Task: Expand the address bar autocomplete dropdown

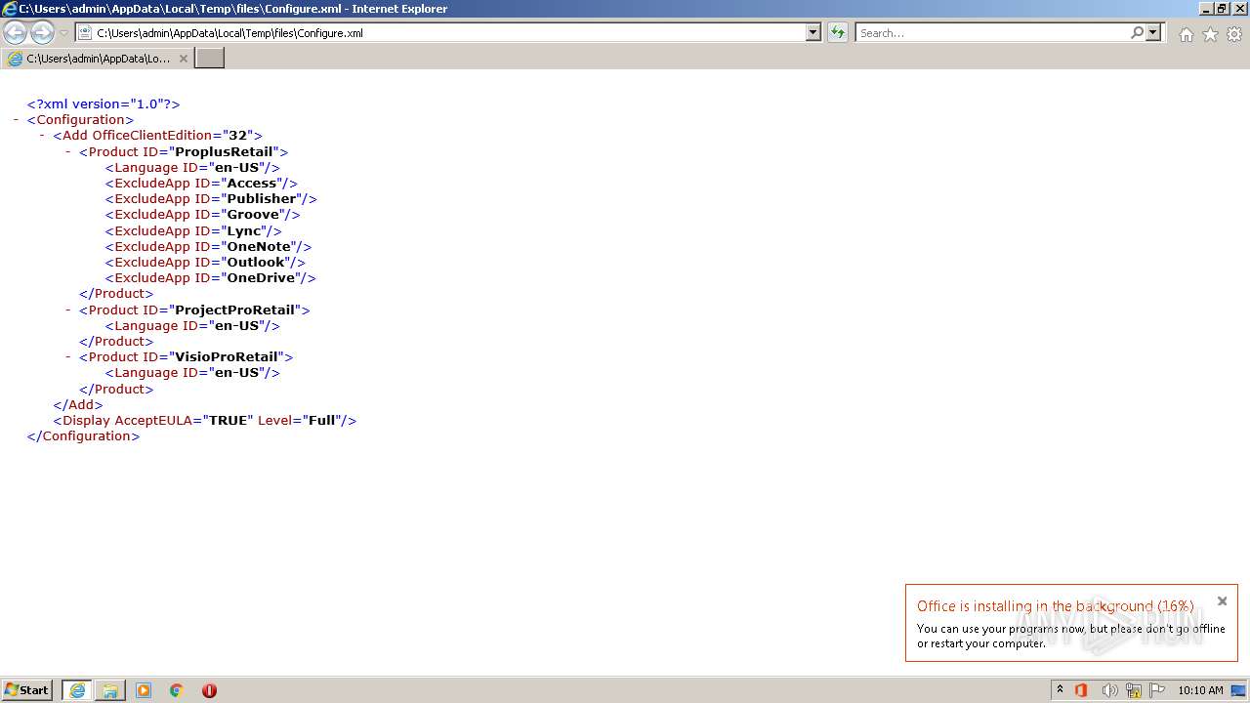Action: click(x=813, y=32)
